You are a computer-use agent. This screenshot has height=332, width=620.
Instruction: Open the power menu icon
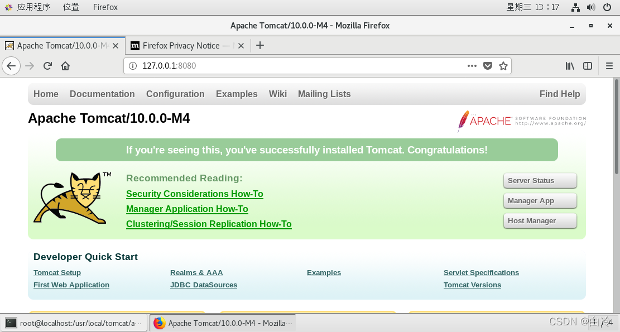[x=607, y=7]
